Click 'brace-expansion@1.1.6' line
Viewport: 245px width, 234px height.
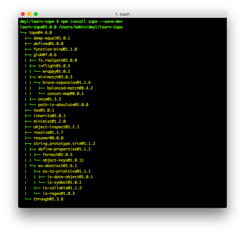(x=67, y=83)
